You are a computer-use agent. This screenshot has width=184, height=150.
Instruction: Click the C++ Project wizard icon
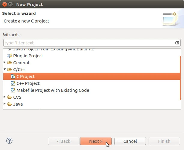pos(13,83)
